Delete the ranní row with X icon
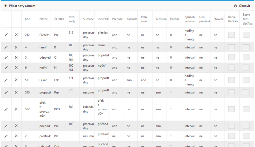This screenshot has height=147, width=255. (16, 47)
